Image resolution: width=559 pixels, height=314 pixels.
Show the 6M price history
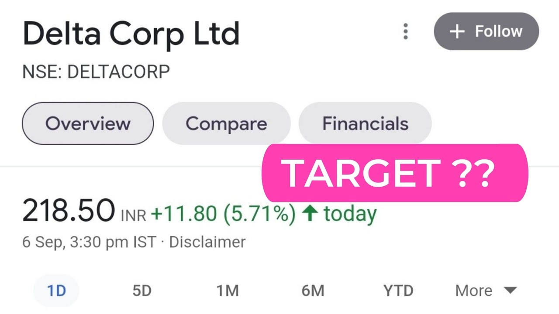coord(313,290)
